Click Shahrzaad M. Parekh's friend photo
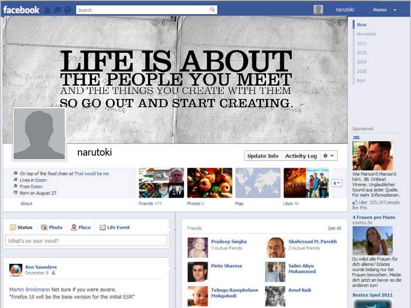411x308 pixels. pyautogui.click(x=275, y=247)
